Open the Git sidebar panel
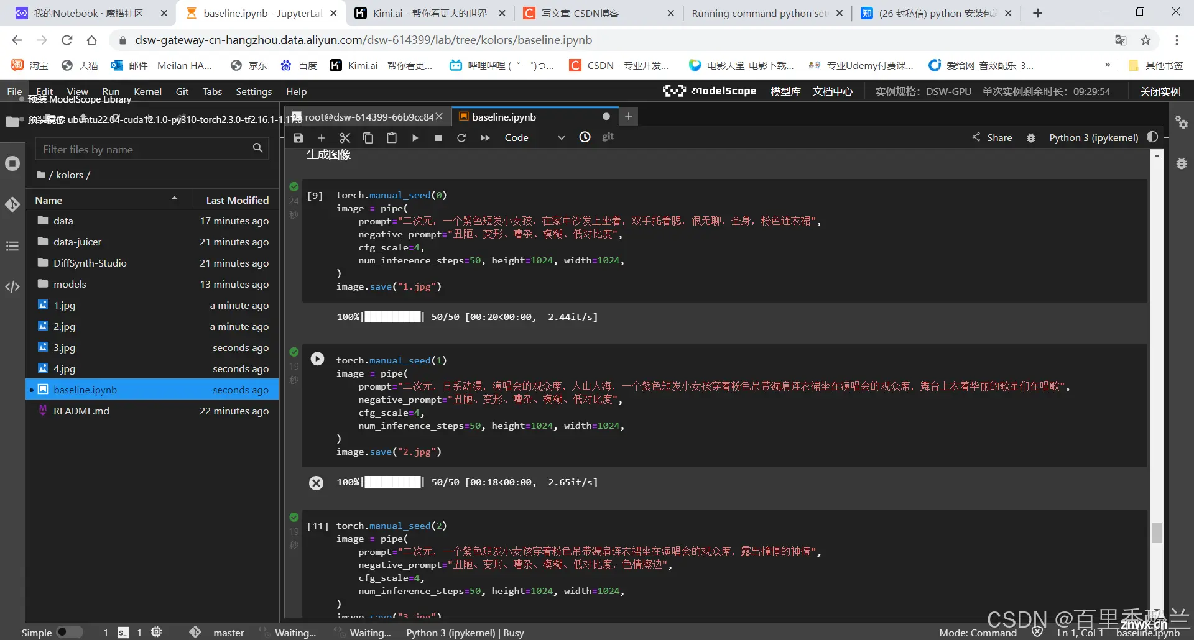Viewport: 1194px width, 640px height. point(12,204)
